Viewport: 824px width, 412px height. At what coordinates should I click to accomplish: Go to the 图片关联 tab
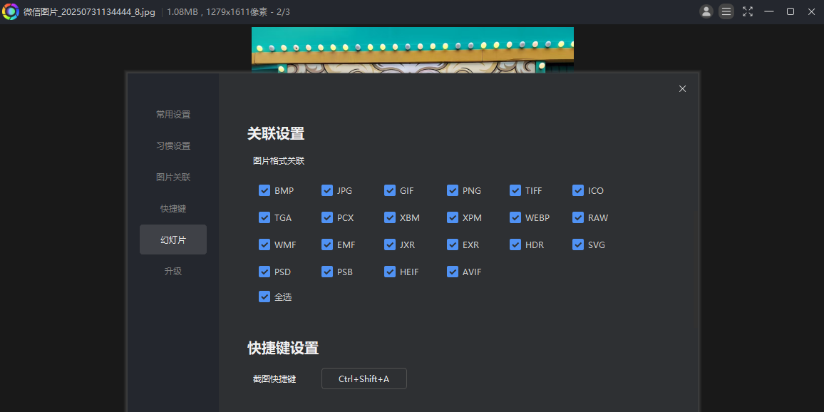click(x=173, y=177)
